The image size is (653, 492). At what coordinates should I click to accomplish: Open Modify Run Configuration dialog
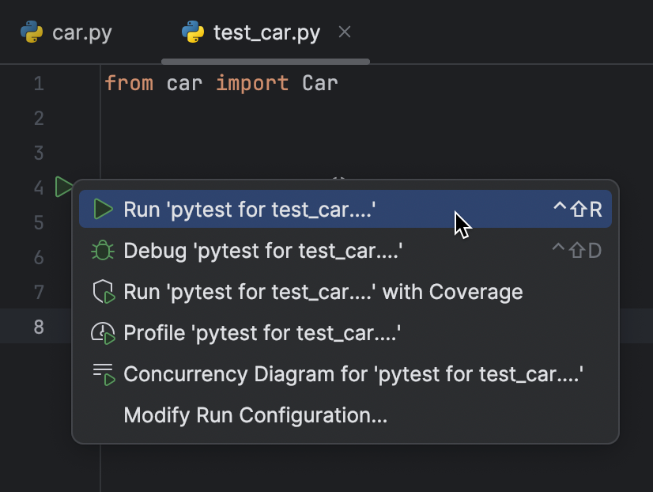click(255, 414)
